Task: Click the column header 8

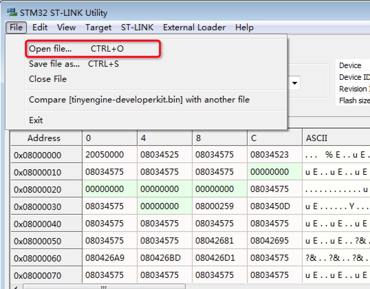Action: tap(220, 138)
